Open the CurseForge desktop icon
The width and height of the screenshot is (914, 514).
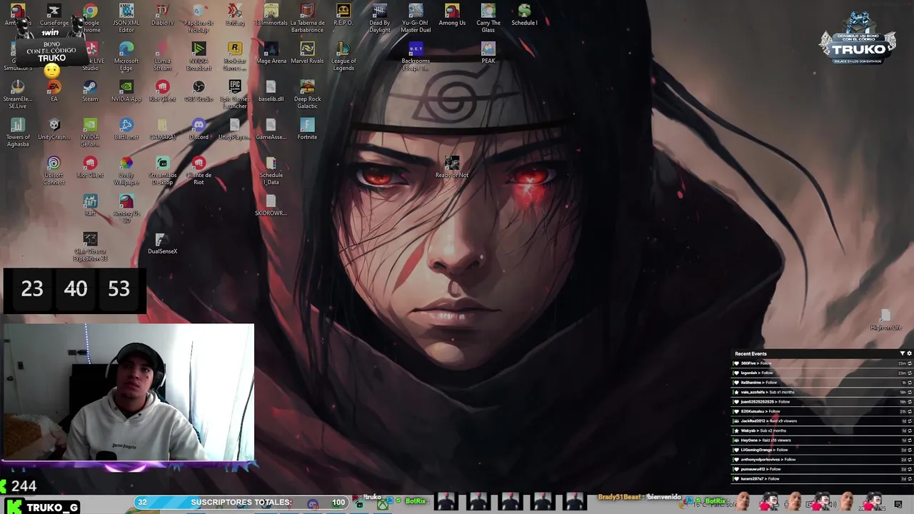click(x=54, y=16)
